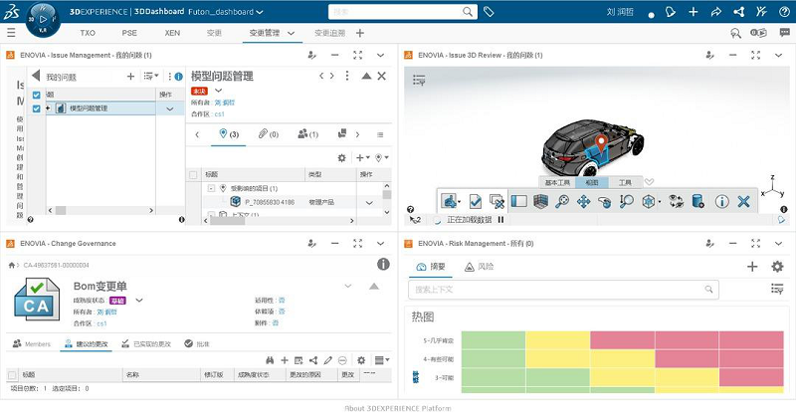
Task: Toggle select-all checkbox in Change Governance table
Action: click(12, 375)
